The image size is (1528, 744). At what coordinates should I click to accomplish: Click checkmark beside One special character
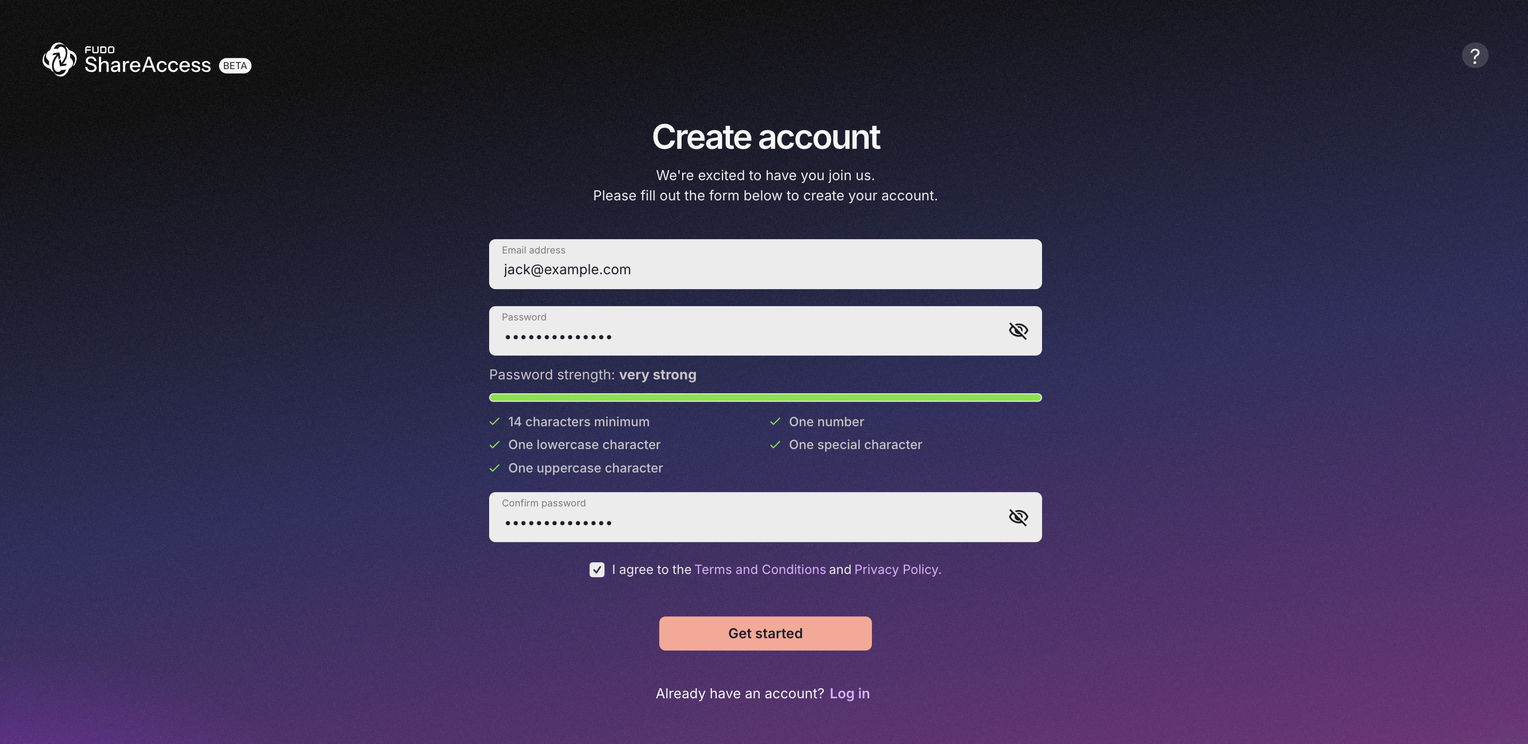(x=775, y=445)
